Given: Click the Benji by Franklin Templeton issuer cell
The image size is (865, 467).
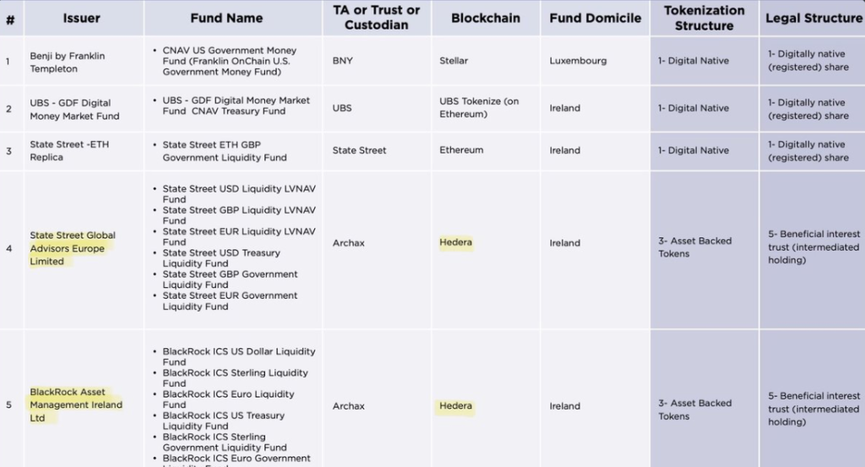Looking at the screenshot, I should pos(68,62).
